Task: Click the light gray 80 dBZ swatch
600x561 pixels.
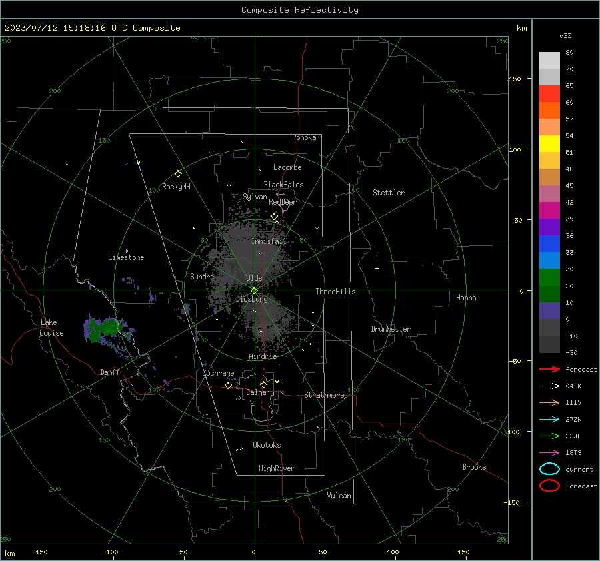Action: coord(549,61)
